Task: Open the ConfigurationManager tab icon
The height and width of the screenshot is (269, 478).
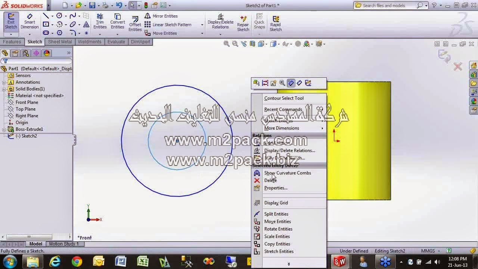Action: (x=26, y=53)
